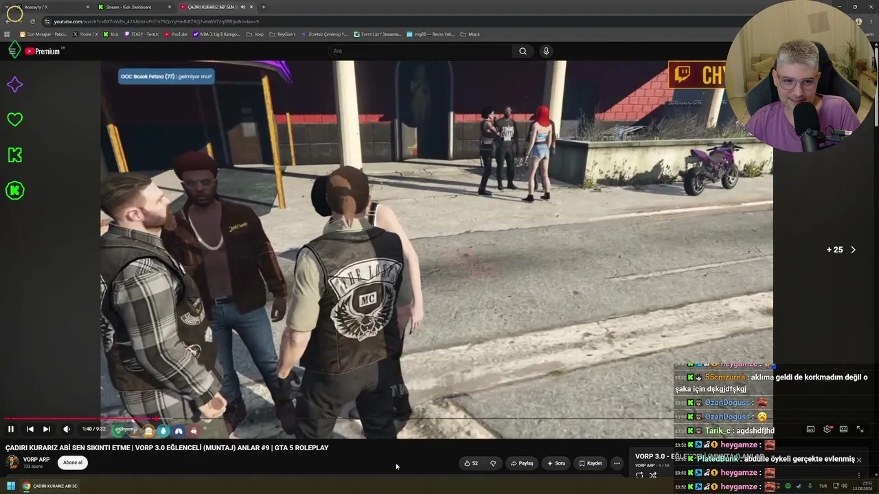Subscribe with the Abone ol button
Image resolution: width=879 pixels, height=494 pixels.
pyautogui.click(x=73, y=462)
